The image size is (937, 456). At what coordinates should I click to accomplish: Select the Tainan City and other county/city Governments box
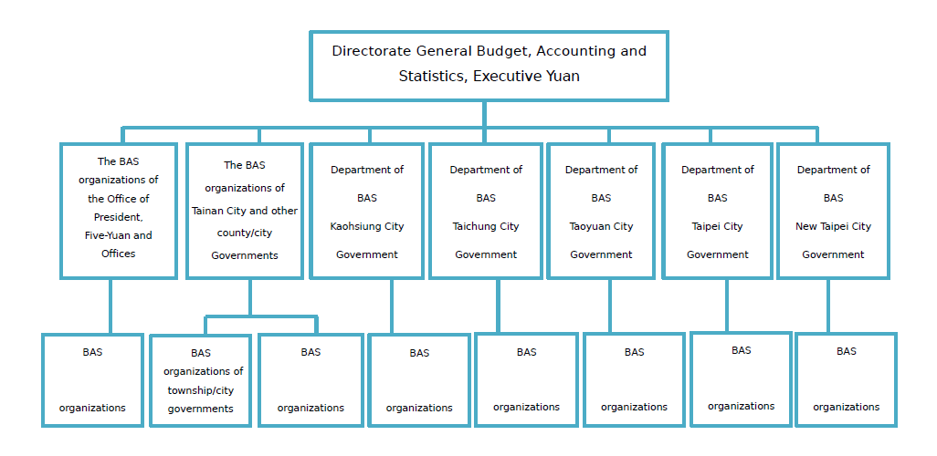pos(245,211)
